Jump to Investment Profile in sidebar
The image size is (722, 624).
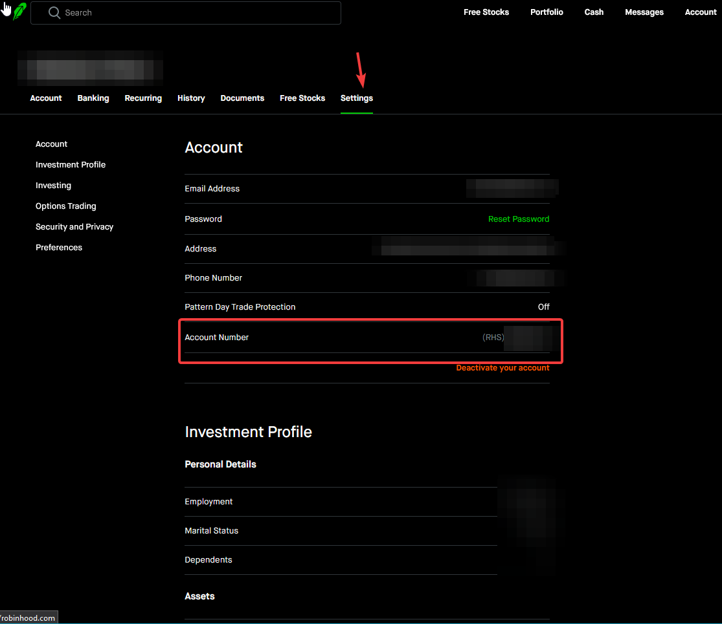[71, 165]
